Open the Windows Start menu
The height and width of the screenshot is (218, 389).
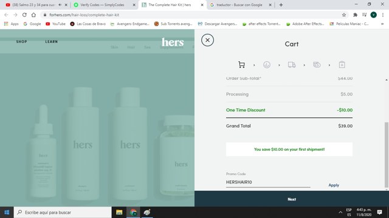tap(7, 213)
